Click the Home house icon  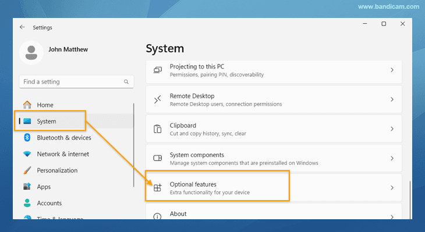tap(27, 105)
